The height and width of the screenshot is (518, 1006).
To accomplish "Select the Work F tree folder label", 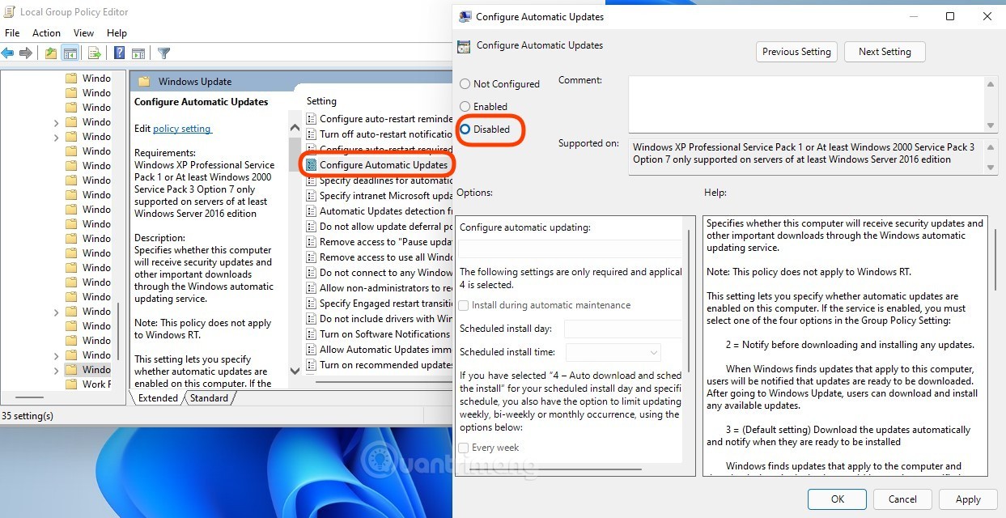I will pyautogui.click(x=96, y=384).
